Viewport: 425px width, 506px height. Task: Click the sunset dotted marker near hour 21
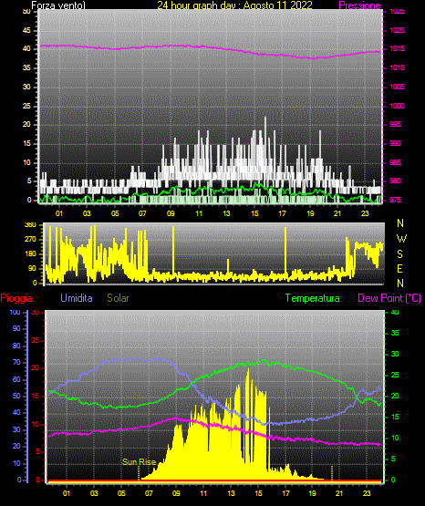332,473
